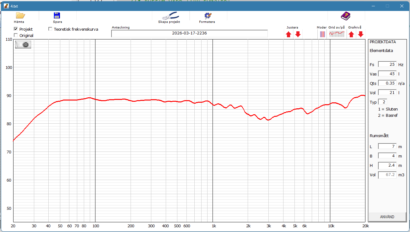
Task: Uncheck the Projekt checkbox
Action: pyautogui.click(x=16, y=29)
